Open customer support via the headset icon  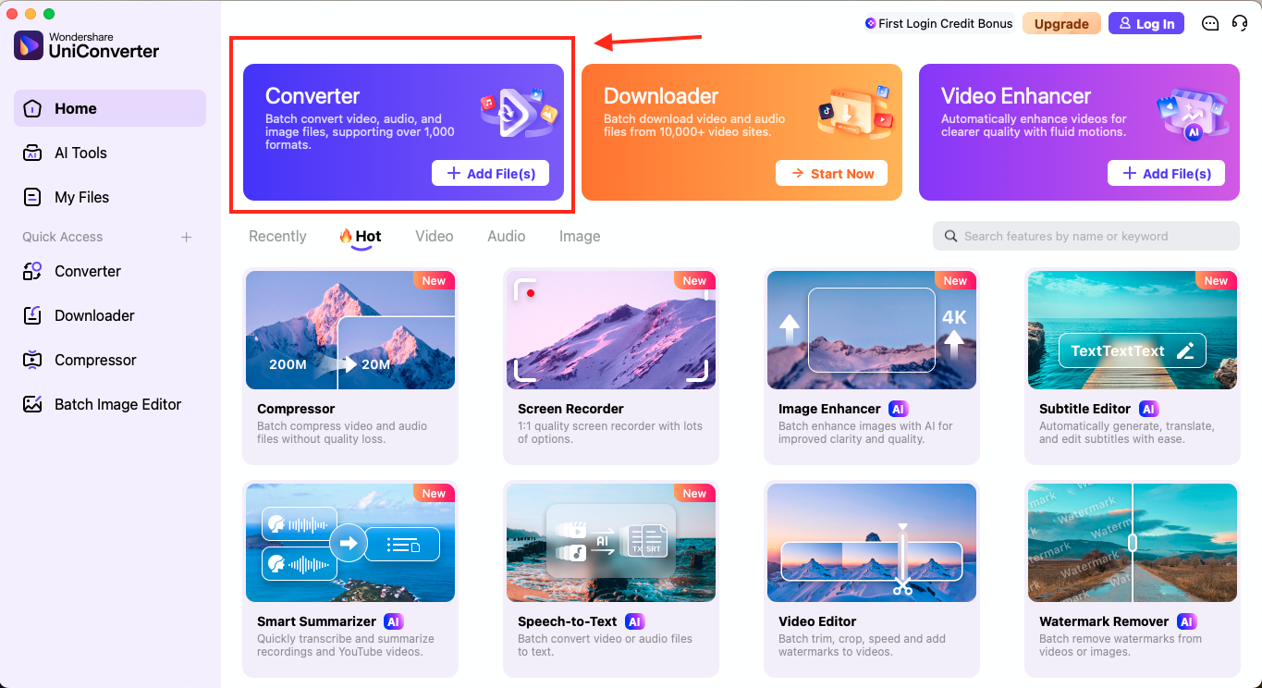(x=1240, y=23)
